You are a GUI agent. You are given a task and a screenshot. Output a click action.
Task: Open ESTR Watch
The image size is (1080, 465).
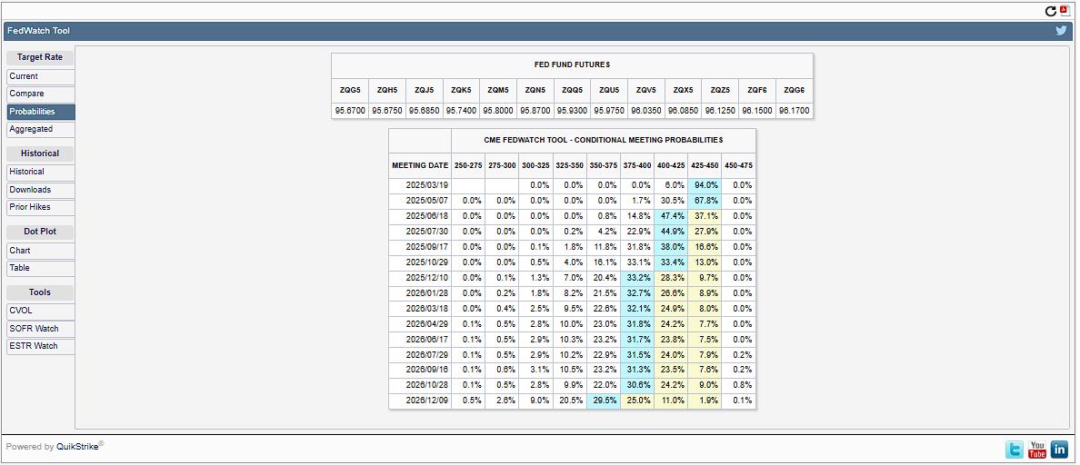point(41,346)
